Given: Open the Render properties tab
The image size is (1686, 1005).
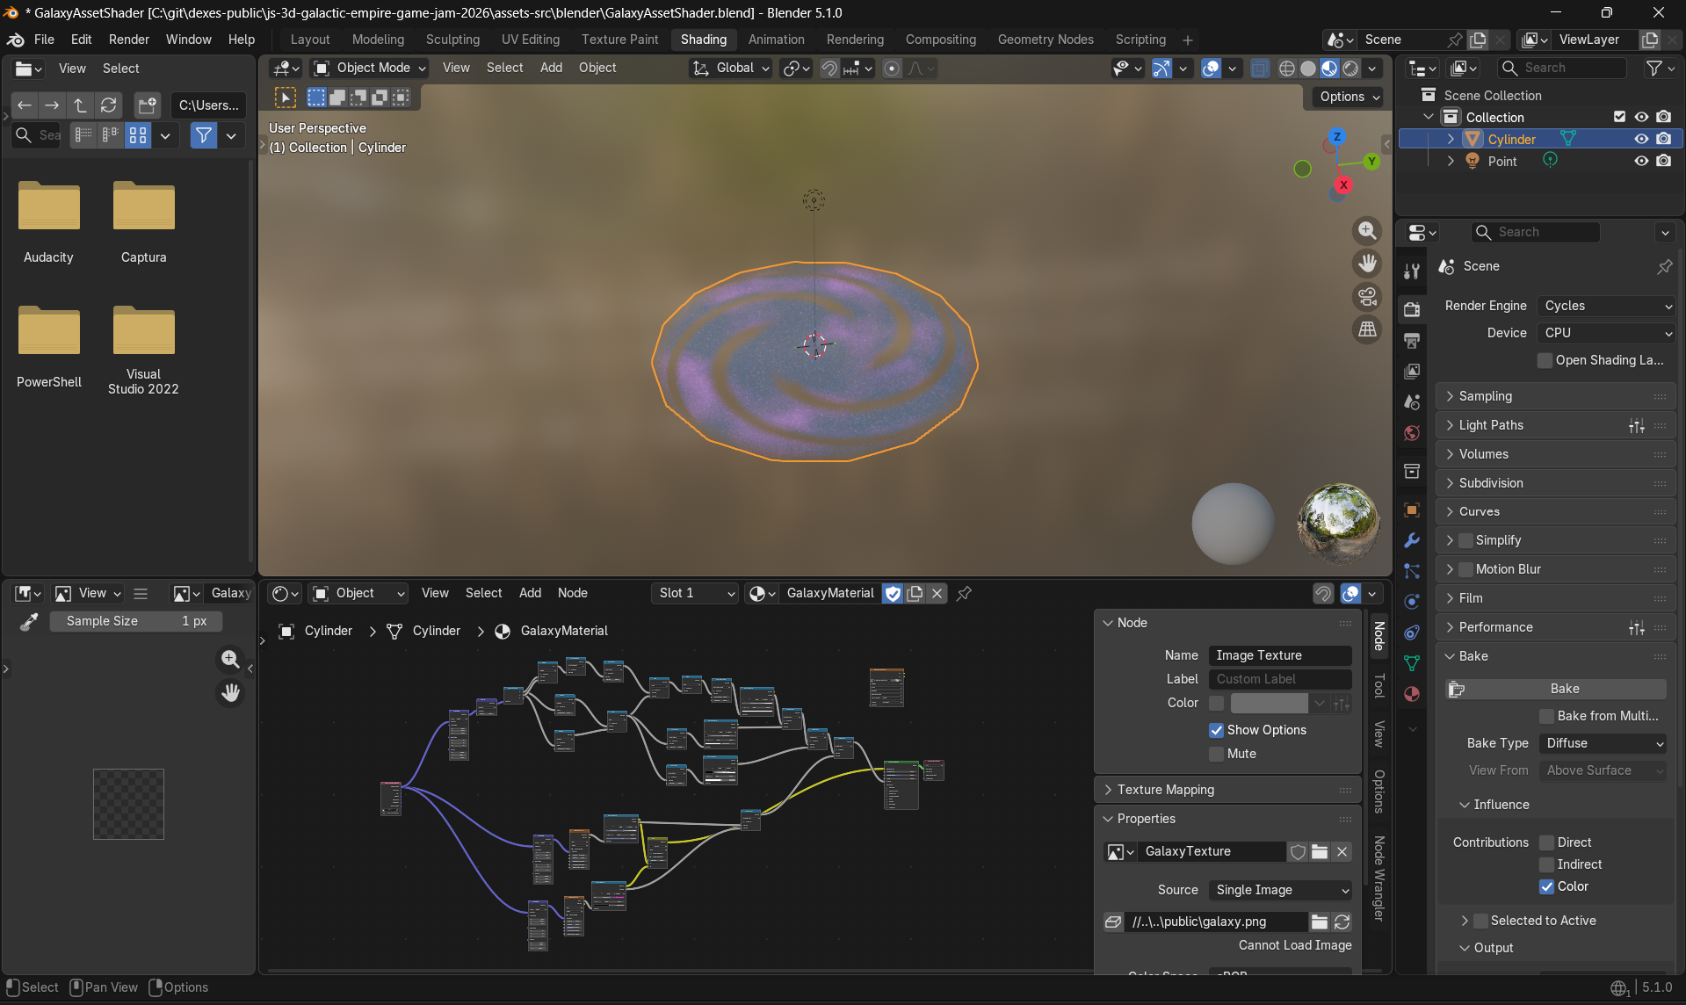Looking at the screenshot, I should coord(1412,309).
